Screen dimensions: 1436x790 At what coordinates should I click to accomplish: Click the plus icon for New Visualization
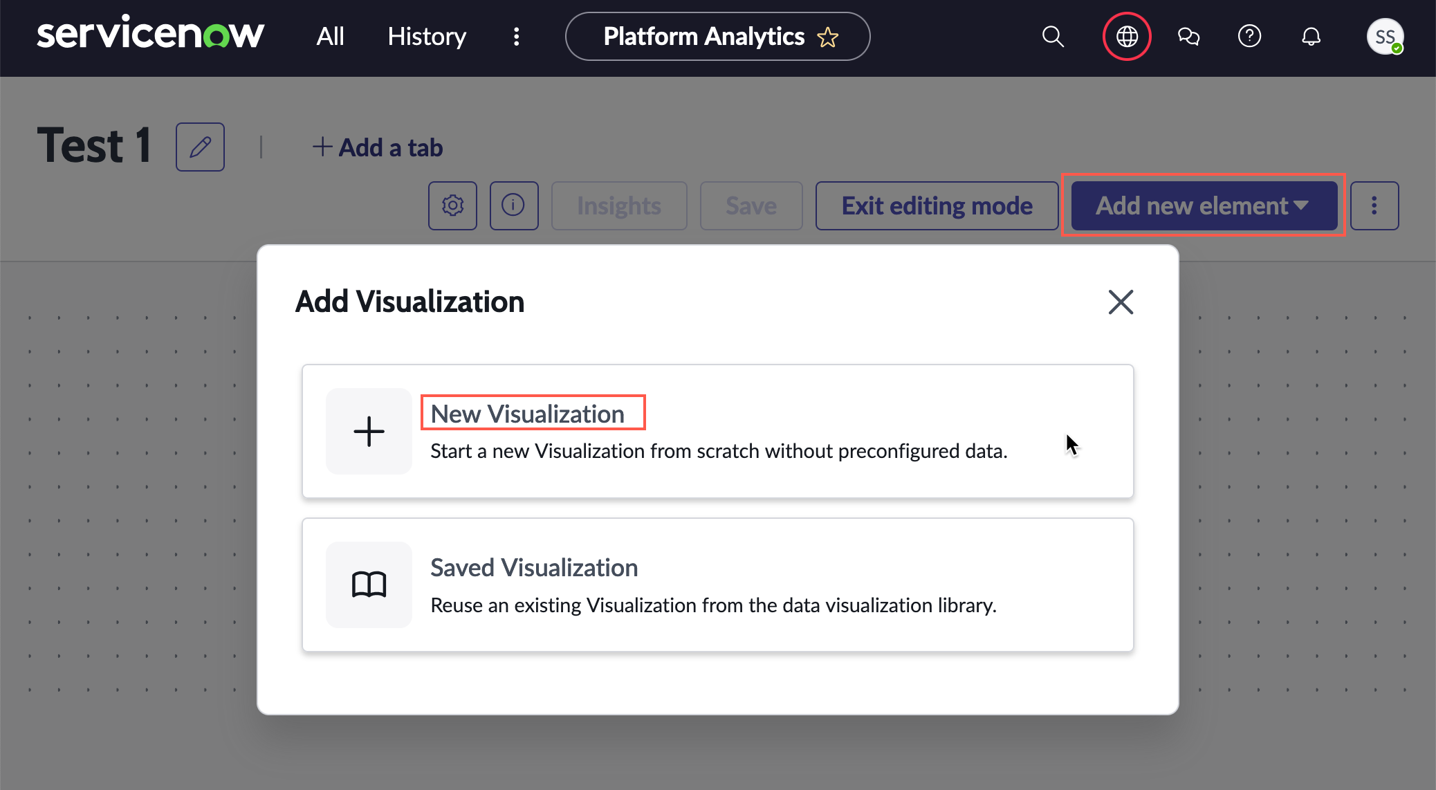[x=369, y=431]
